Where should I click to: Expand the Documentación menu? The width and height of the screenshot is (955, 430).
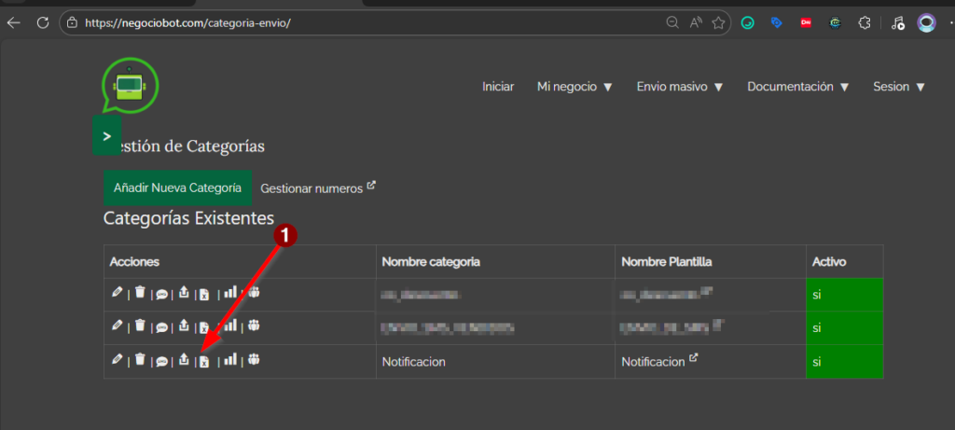click(x=798, y=87)
